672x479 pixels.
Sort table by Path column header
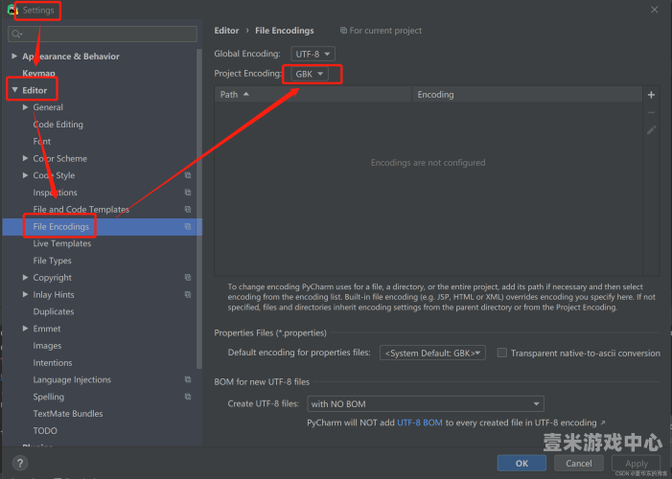313,94
